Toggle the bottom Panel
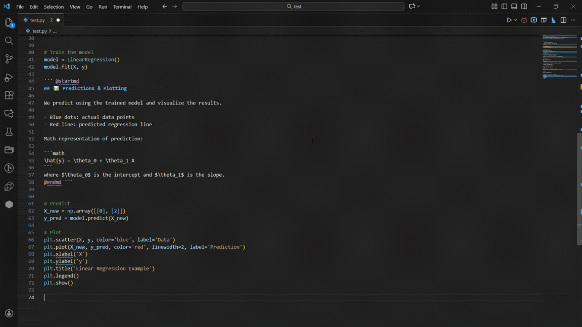Viewport: 582px width, 327px height. coord(514,6)
